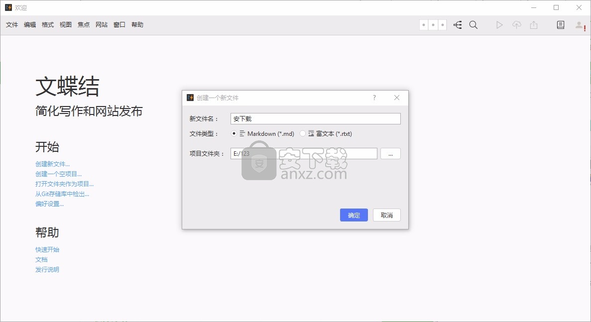Open the 编辑 menu
This screenshot has height=322, width=591.
(x=30, y=25)
